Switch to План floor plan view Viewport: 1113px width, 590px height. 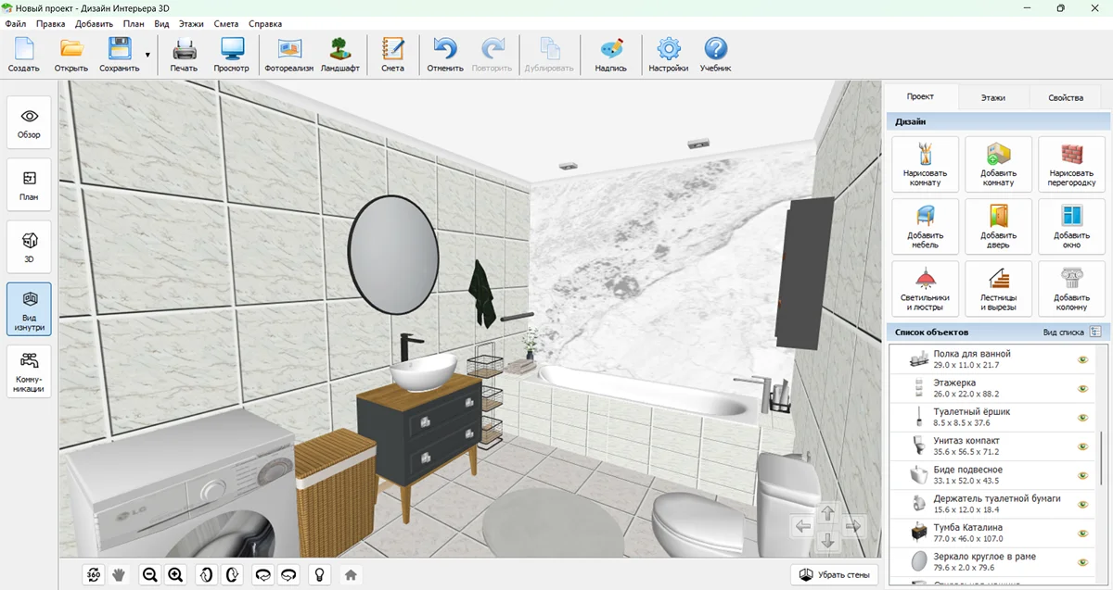(x=30, y=185)
